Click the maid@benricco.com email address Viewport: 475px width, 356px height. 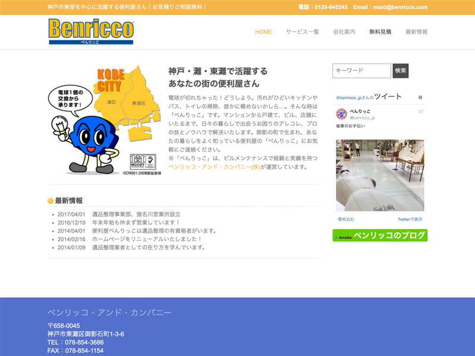click(400, 7)
